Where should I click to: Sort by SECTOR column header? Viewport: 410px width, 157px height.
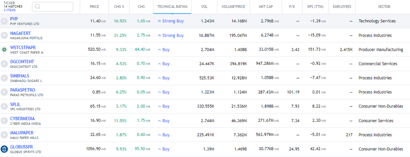pyautogui.click(x=384, y=7)
